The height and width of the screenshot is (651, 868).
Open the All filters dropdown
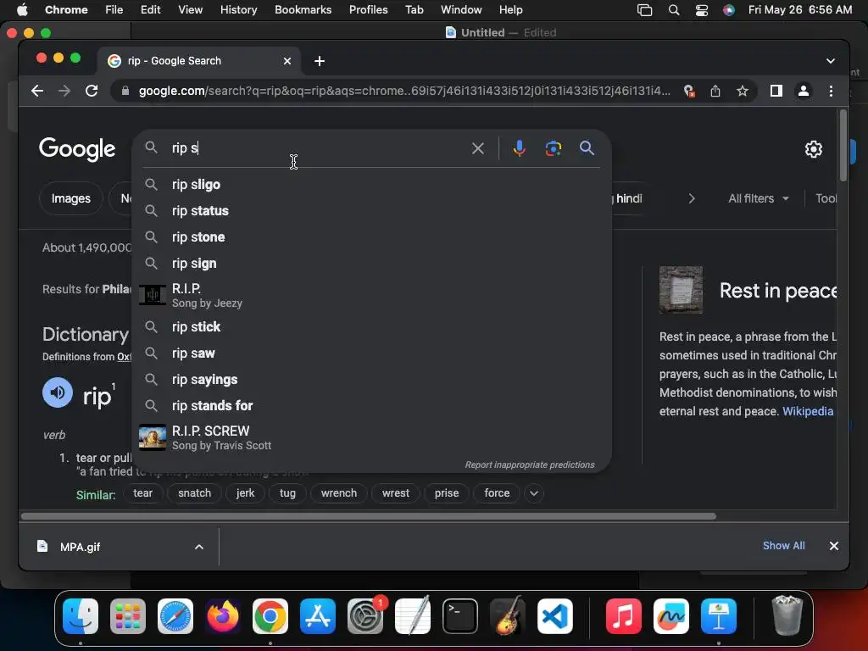(759, 198)
